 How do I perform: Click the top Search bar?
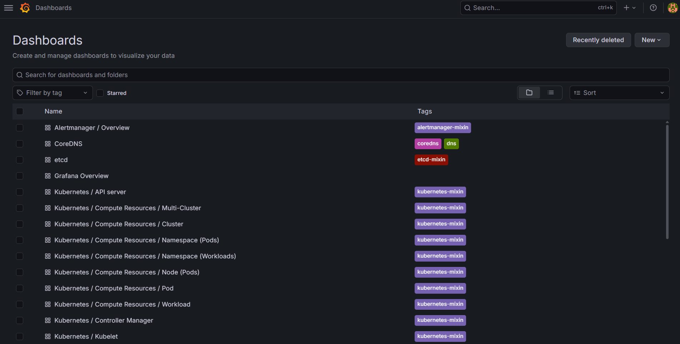tap(538, 8)
